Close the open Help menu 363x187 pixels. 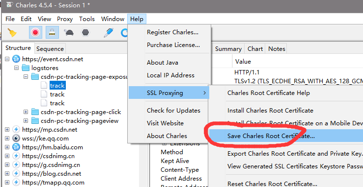click(x=137, y=19)
